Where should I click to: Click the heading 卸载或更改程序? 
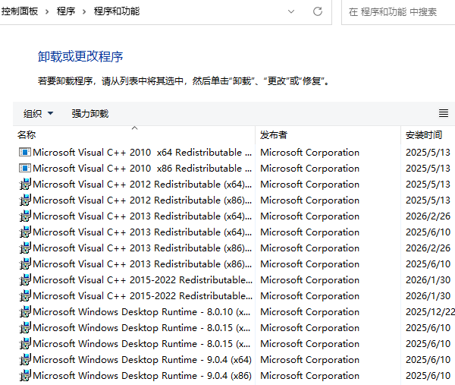[80, 56]
